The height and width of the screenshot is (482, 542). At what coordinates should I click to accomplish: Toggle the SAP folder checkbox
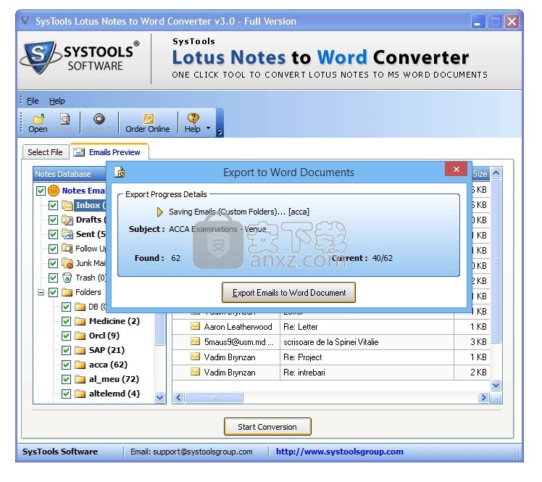(66, 351)
